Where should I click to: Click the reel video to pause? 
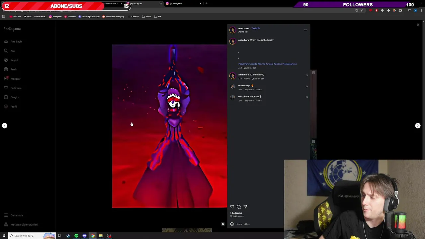169,126
